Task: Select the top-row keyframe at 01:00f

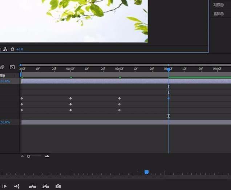Action: coord(70,98)
